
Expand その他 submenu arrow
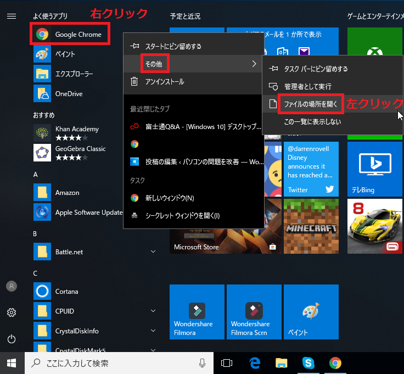tap(254, 64)
